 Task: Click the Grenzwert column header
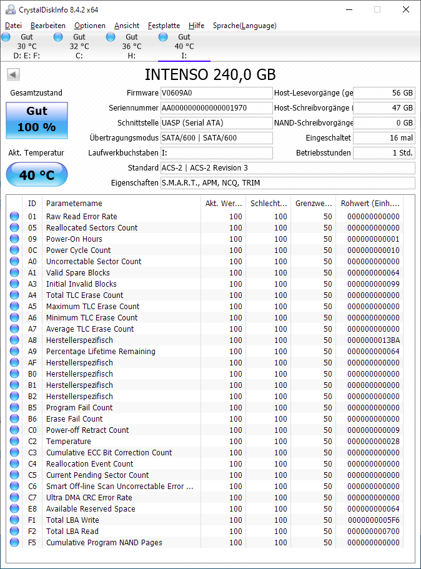click(x=313, y=203)
